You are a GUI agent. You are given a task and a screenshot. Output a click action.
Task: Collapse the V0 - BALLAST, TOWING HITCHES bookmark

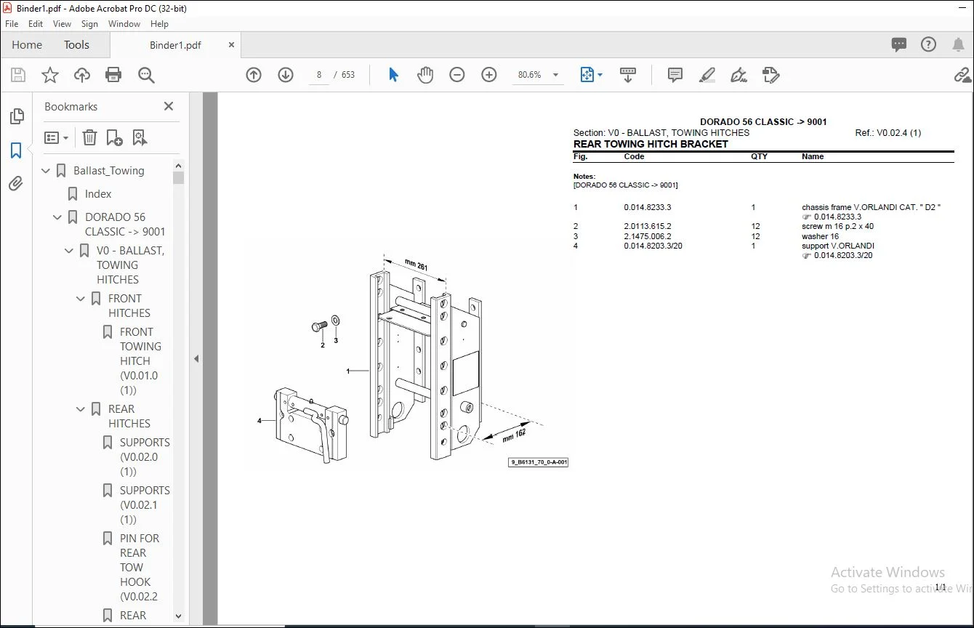click(x=70, y=251)
